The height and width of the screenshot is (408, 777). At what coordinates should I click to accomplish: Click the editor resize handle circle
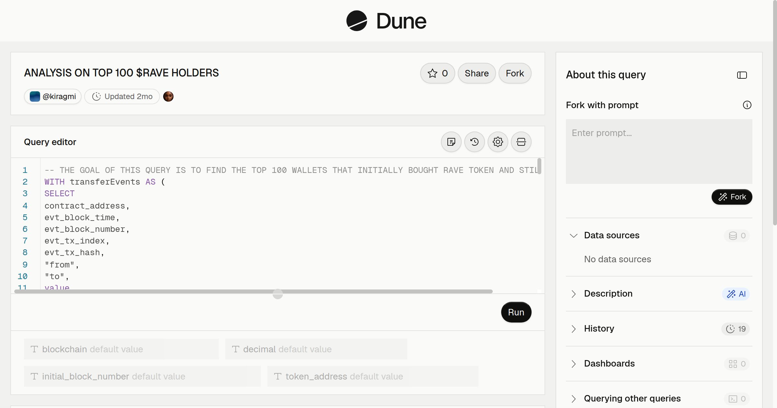point(278,294)
